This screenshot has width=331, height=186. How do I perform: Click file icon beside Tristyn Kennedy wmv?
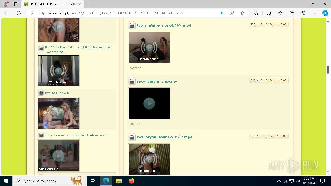[41, 135]
